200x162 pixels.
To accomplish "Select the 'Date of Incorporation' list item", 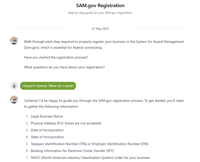I will click(x=47, y=130).
